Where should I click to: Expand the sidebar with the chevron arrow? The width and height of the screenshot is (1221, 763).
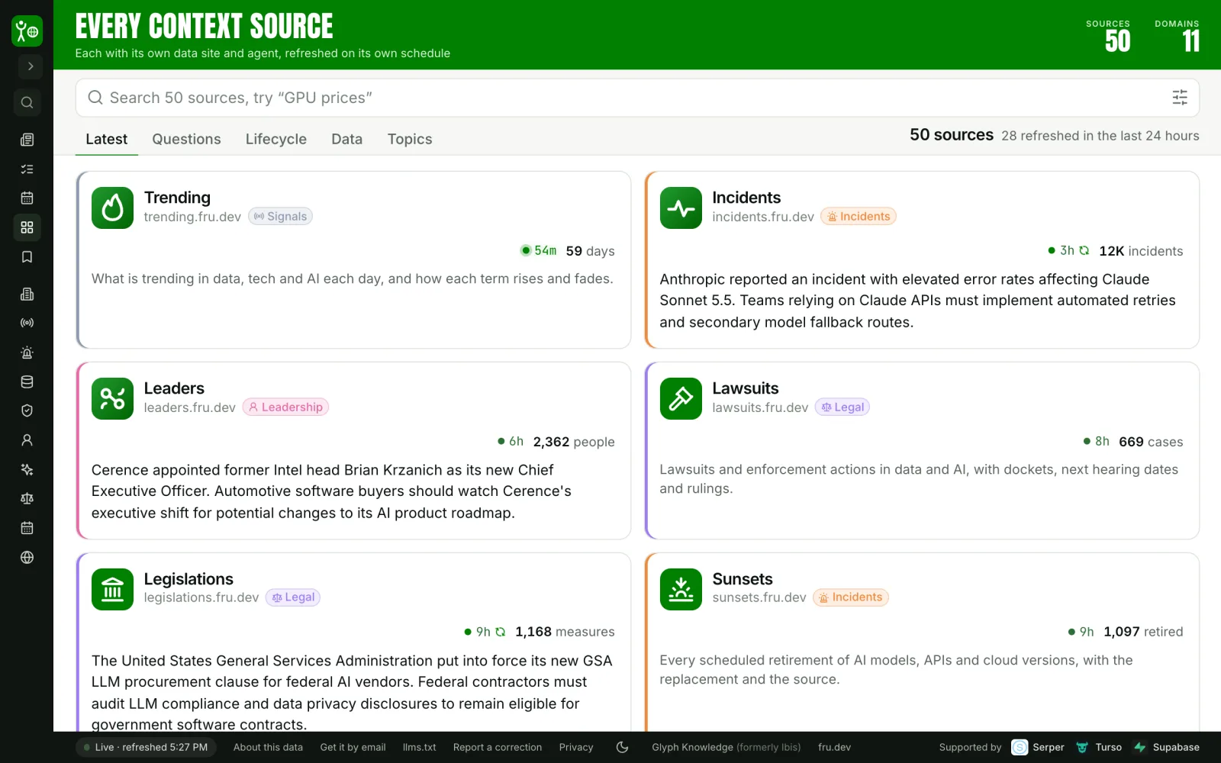click(x=30, y=66)
